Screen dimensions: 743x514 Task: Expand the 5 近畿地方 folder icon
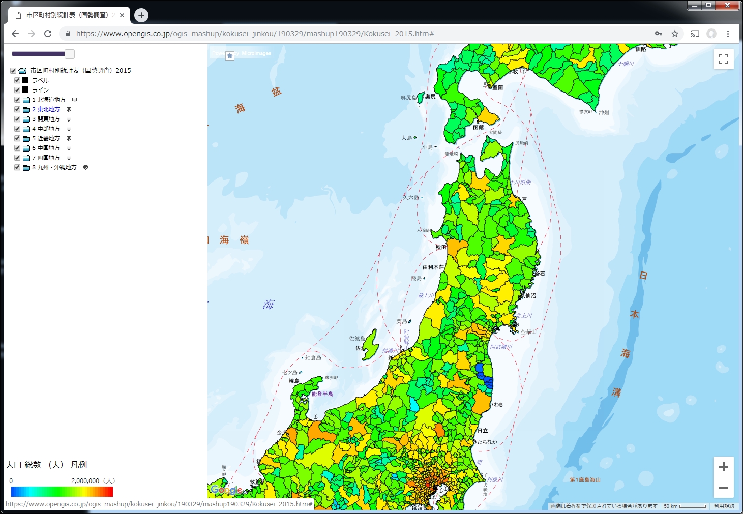(x=26, y=138)
